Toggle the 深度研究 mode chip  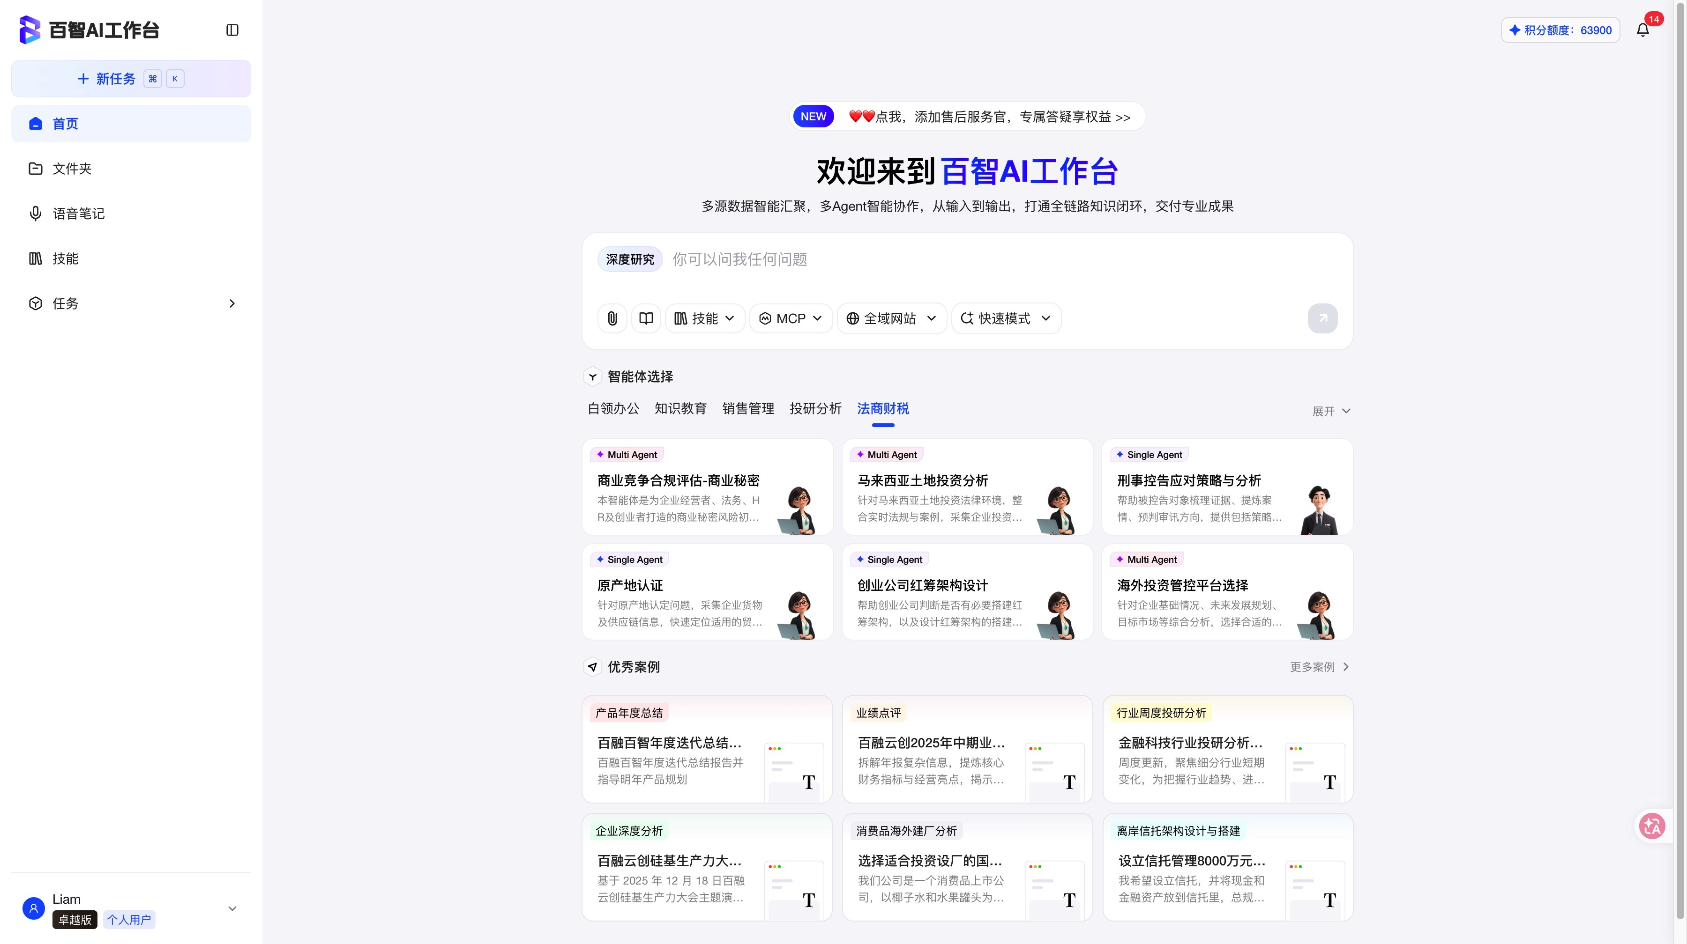[630, 260]
